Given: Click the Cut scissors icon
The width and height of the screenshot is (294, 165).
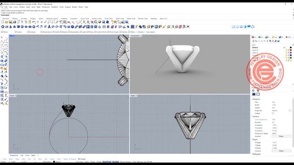Looking at the screenshot, I should click(x=22, y=22).
